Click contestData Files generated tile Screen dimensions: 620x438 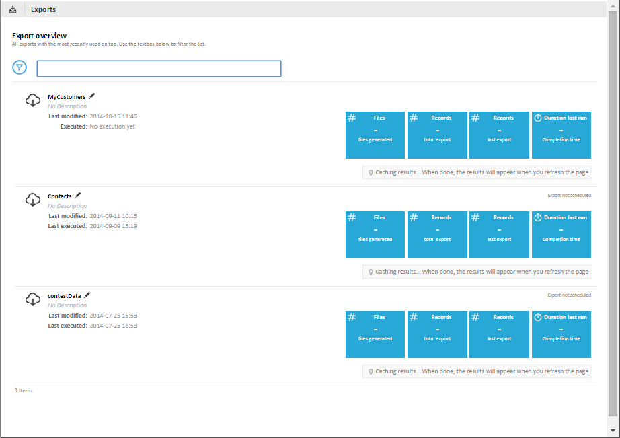[375, 334]
